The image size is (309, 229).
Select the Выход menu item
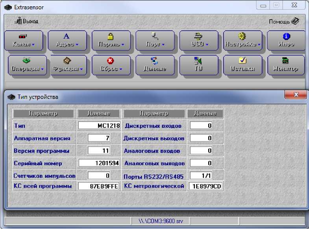pos(26,21)
